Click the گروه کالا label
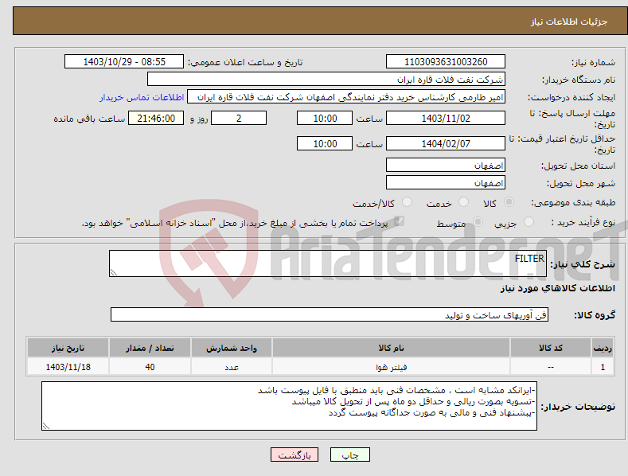The height and width of the screenshot is (476, 628). click(x=595, y=315)
